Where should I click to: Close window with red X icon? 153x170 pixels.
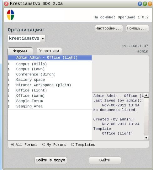(x=6, y=4)
